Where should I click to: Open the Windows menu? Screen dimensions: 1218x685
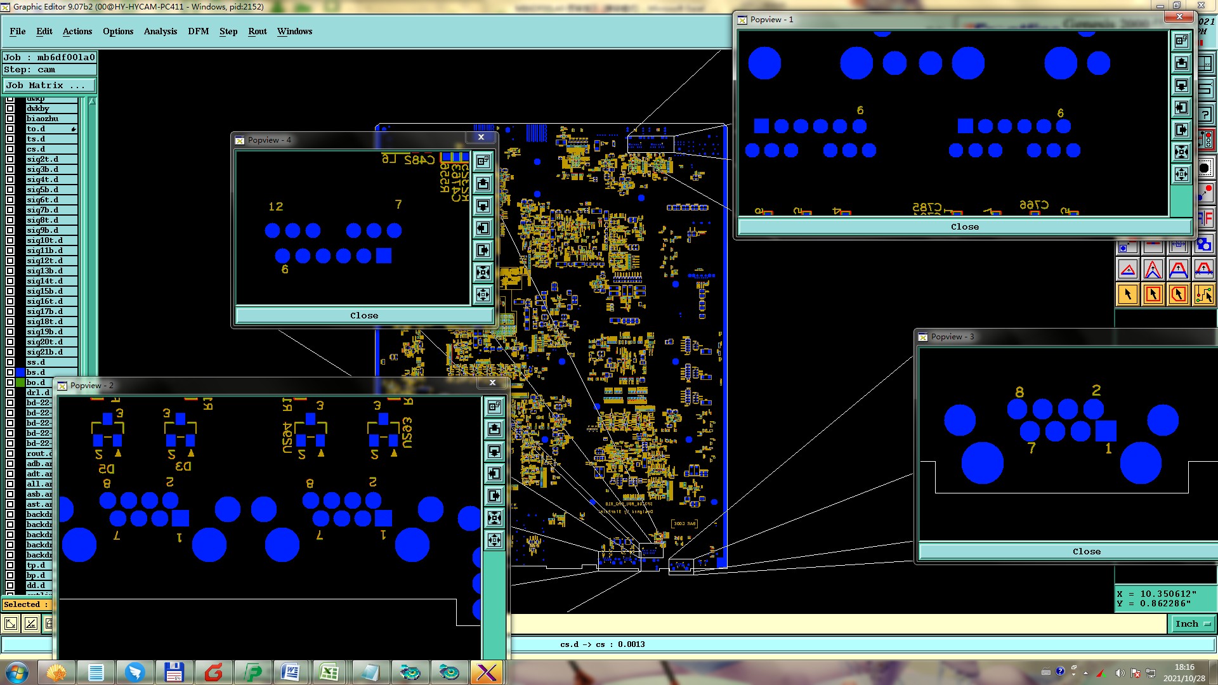coord(294,31)
